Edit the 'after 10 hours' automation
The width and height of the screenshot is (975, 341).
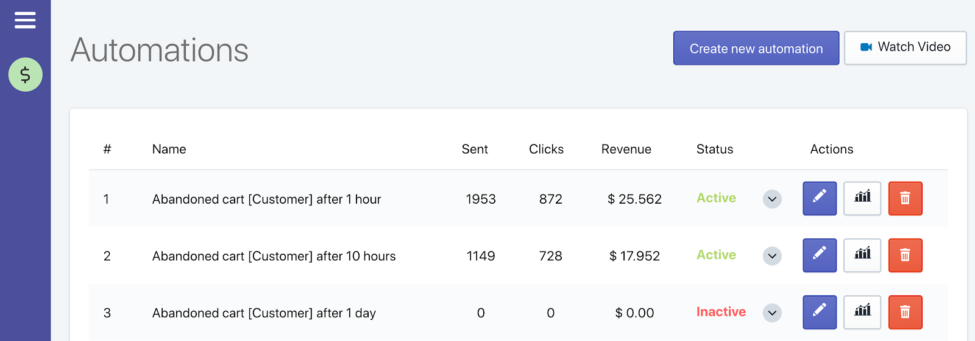(820, 255)
